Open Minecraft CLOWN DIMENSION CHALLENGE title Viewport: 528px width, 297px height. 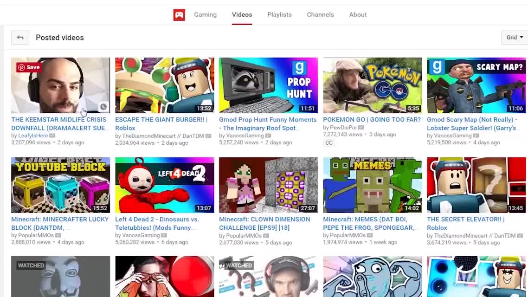[264, 223]
